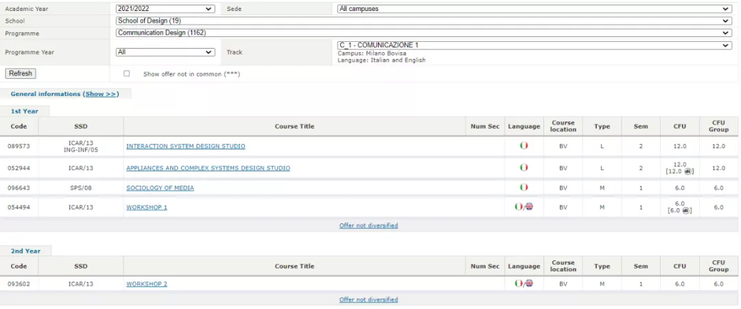Screen dimensions: 741x309
Task: Click Italian/English flag icons for Workshop 2
Action: pos(524,284)
